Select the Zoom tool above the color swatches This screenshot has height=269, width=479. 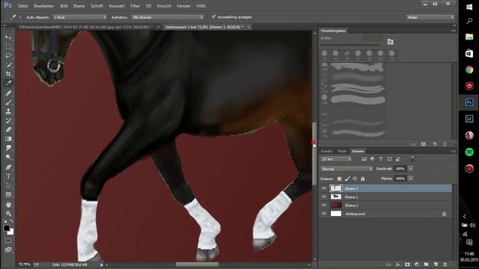click(8, 214)
